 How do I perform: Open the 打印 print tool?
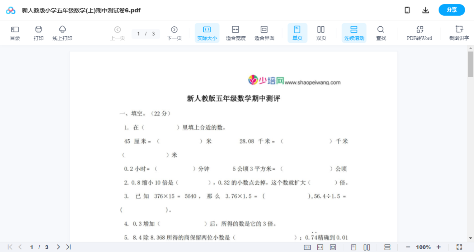point(38,33)
